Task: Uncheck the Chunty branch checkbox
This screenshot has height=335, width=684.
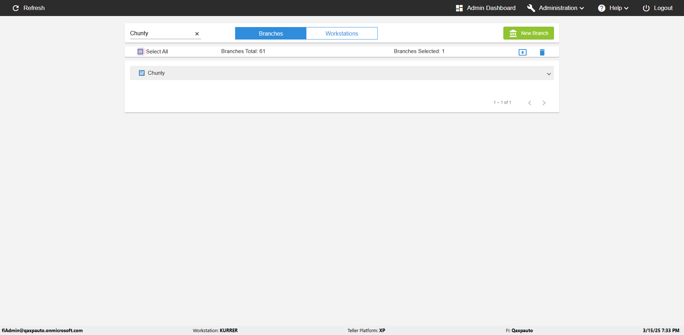Action: pos(142,73)
